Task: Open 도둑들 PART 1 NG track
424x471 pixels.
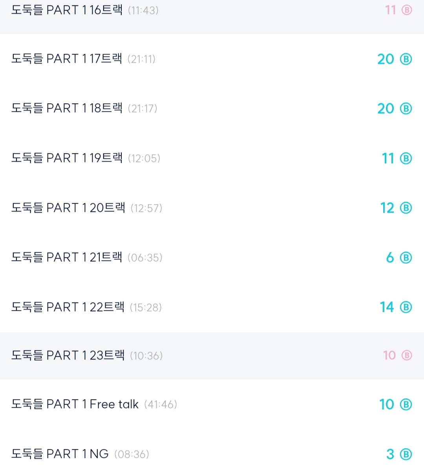Action: (60, 454)
